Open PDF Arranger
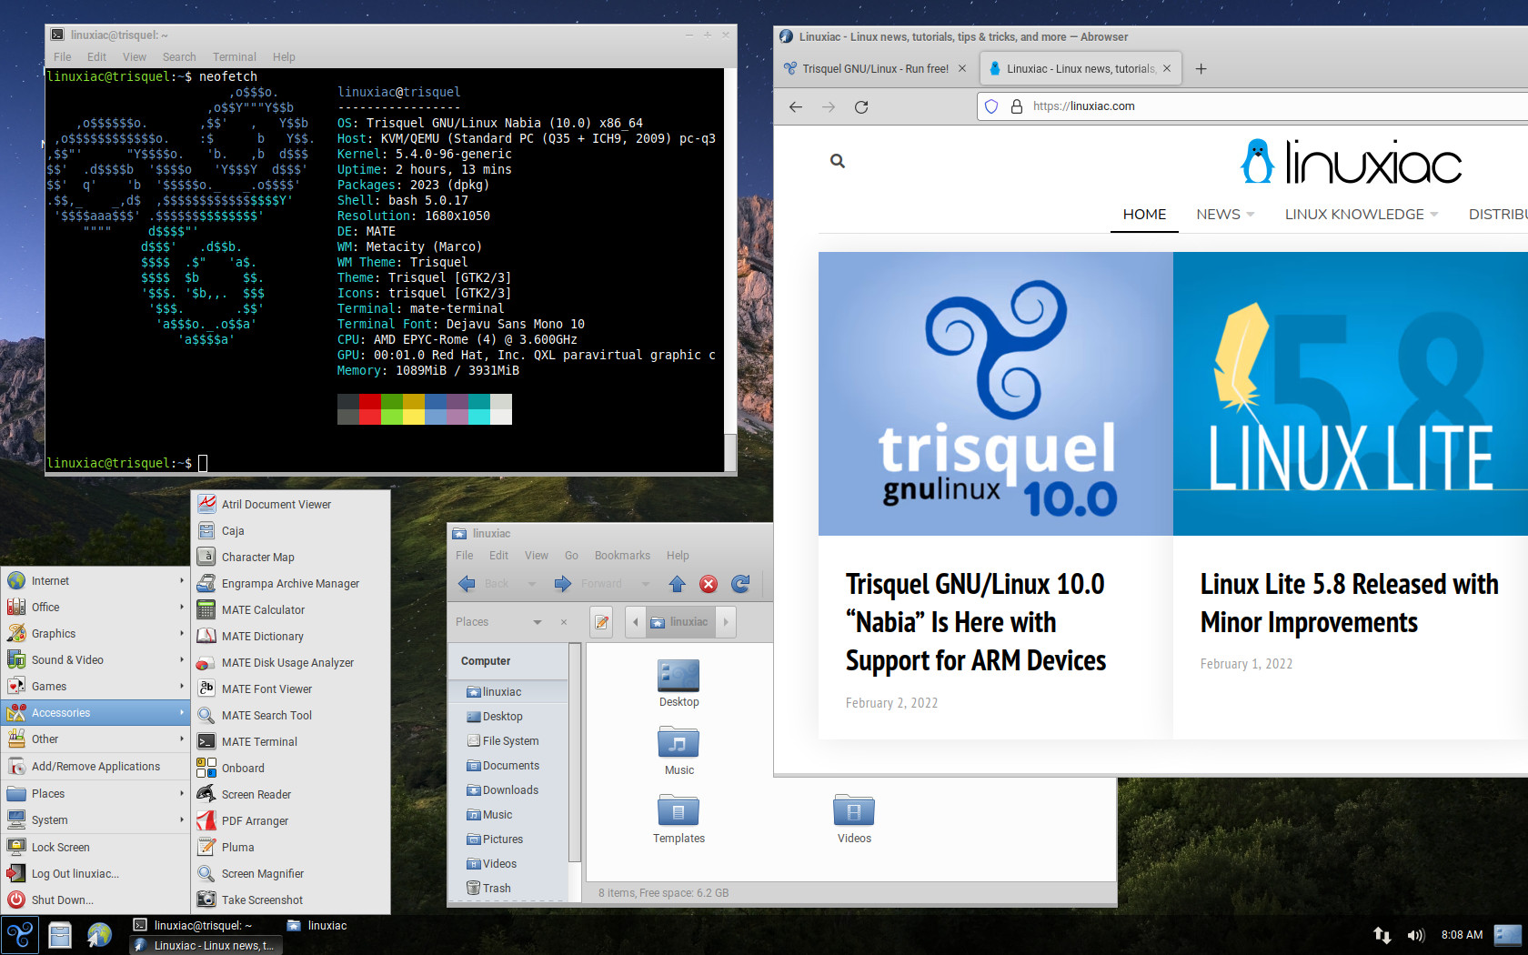 [x=290, y=820]
